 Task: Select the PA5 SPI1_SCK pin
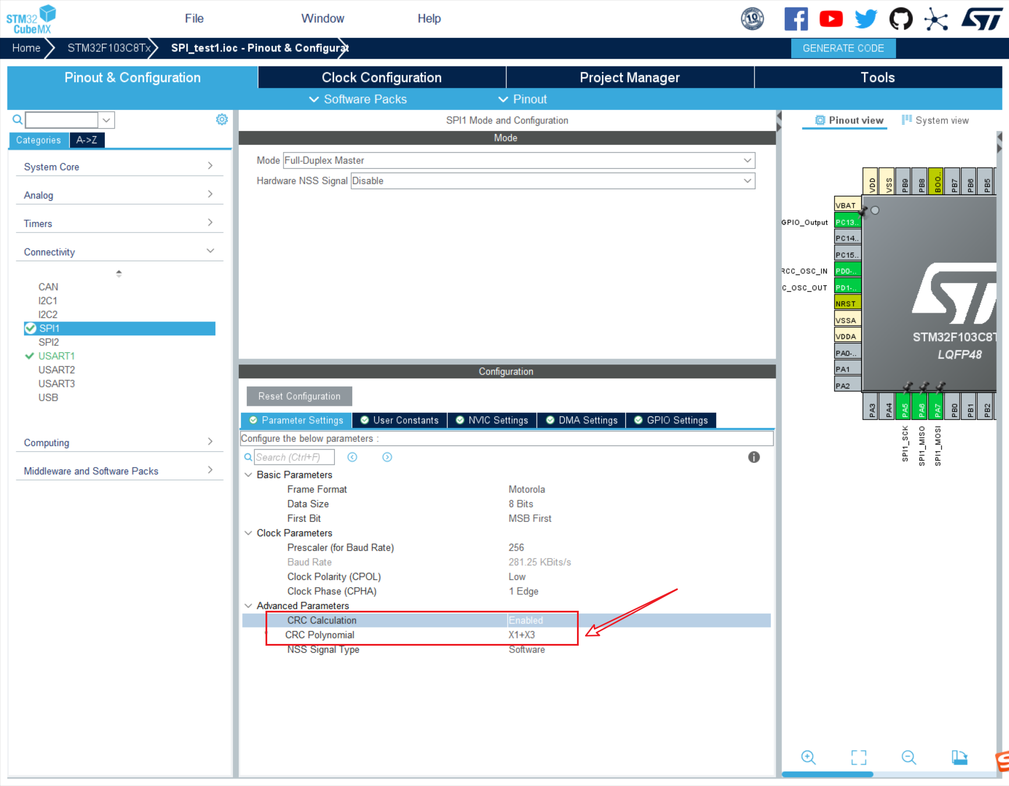pos(905,406)
